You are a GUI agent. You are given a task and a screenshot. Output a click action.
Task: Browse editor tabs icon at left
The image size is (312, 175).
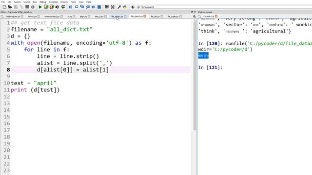2,17
